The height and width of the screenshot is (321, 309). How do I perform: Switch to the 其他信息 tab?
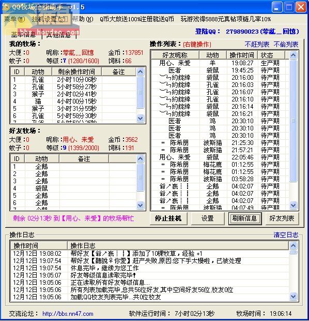pos(59,35)
